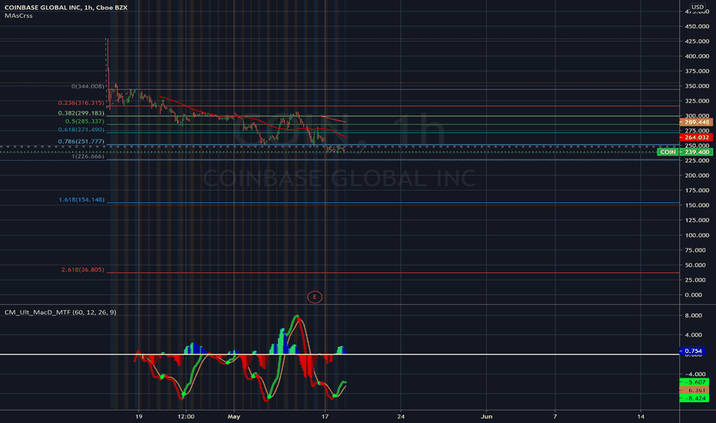Image resolution: width=716 pixels, height=423 pixels.
Task: Select the COIN price tag 239.400
Action: (x=685, y=152)
